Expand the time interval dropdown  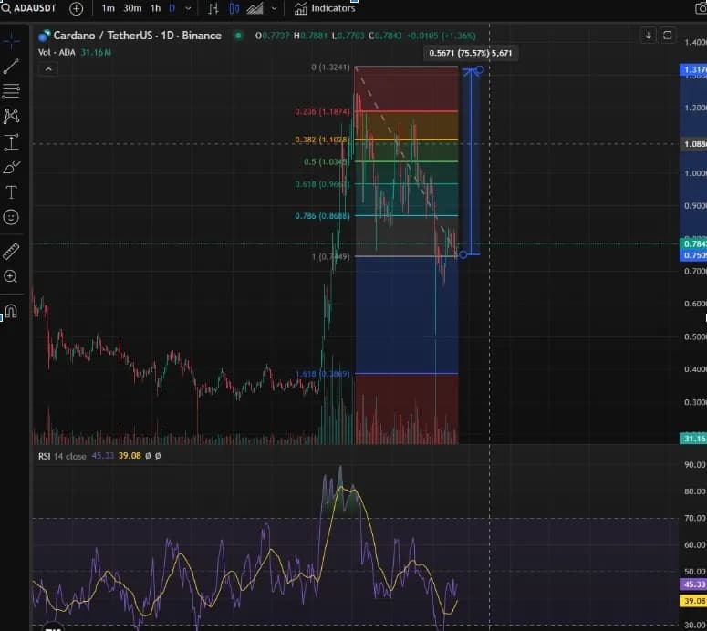(x=188, y=8)
